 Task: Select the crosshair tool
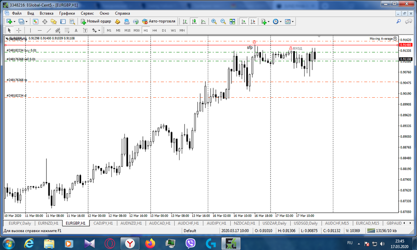19,30
